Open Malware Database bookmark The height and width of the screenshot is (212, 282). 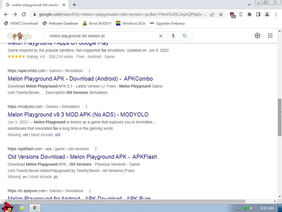60,23
